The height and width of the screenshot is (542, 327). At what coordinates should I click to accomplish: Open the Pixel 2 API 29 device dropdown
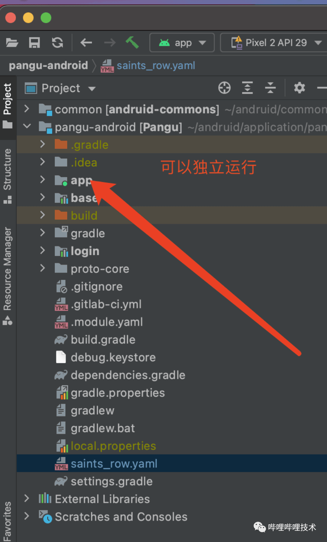276,43
